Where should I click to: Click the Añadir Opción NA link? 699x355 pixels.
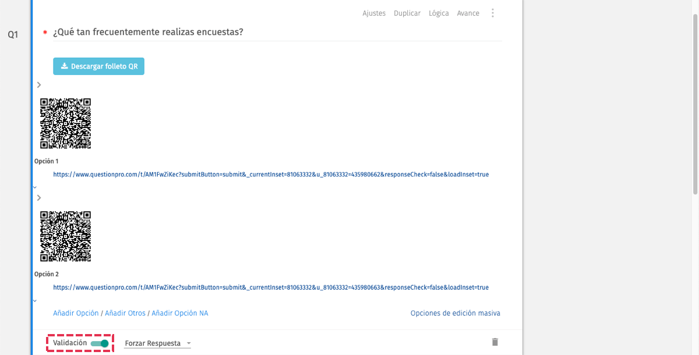[x=180, y=313]
